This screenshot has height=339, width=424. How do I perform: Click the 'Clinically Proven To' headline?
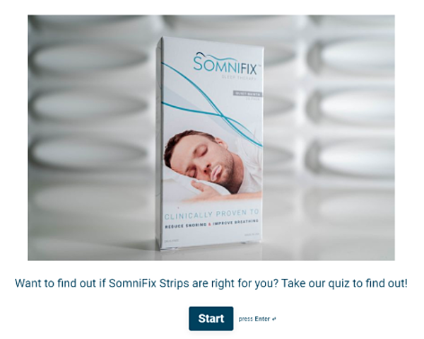click(x=212, y=214)
